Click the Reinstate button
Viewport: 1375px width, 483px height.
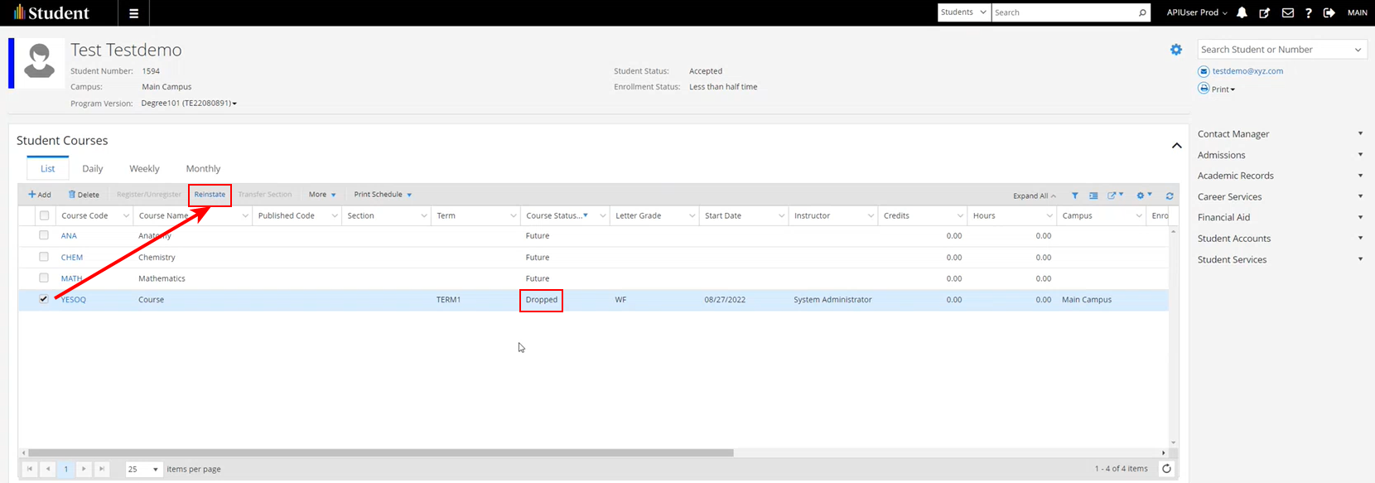click(x=210, y=195)
